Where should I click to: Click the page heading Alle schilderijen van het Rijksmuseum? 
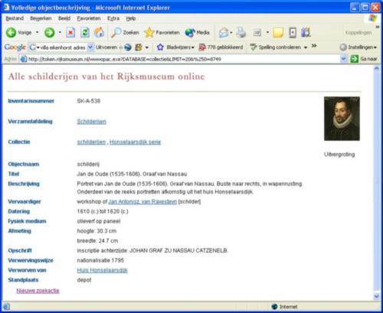pyautogui.click(x=106, y=77)
